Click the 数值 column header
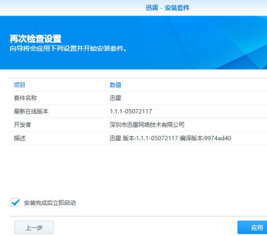 coord(115,85)
